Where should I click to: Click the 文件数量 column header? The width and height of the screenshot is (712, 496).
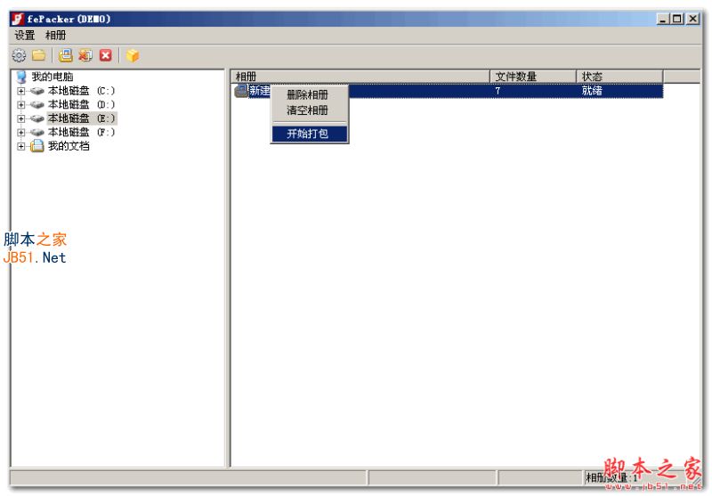pyautogui.click(x=533, y=77)
